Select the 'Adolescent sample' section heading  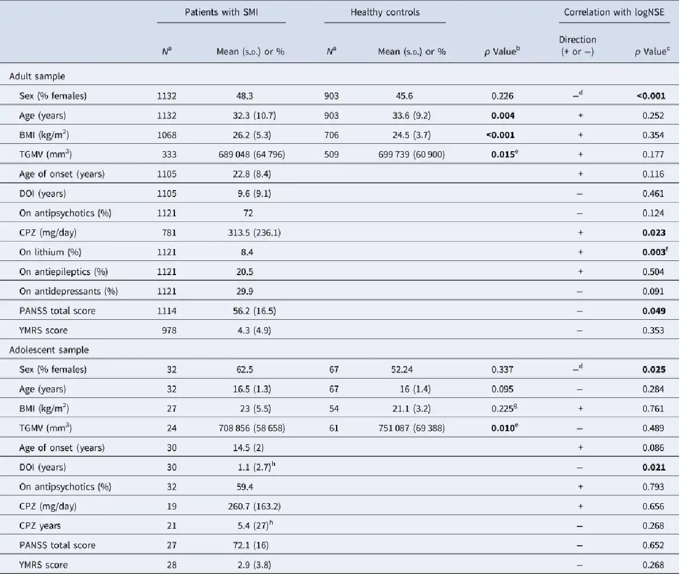click(x=49, y=350)
